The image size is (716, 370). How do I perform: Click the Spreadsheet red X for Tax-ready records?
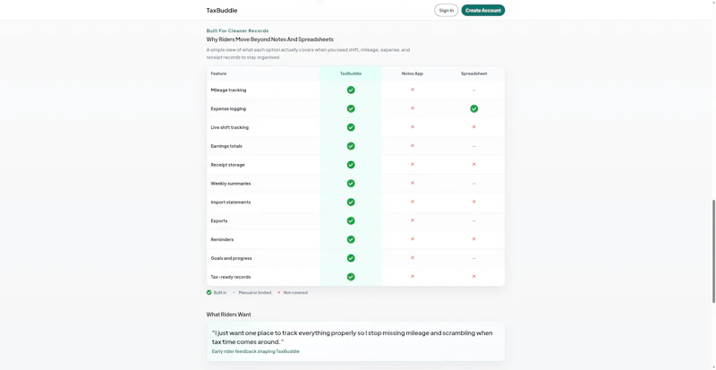tap(474, 277)
